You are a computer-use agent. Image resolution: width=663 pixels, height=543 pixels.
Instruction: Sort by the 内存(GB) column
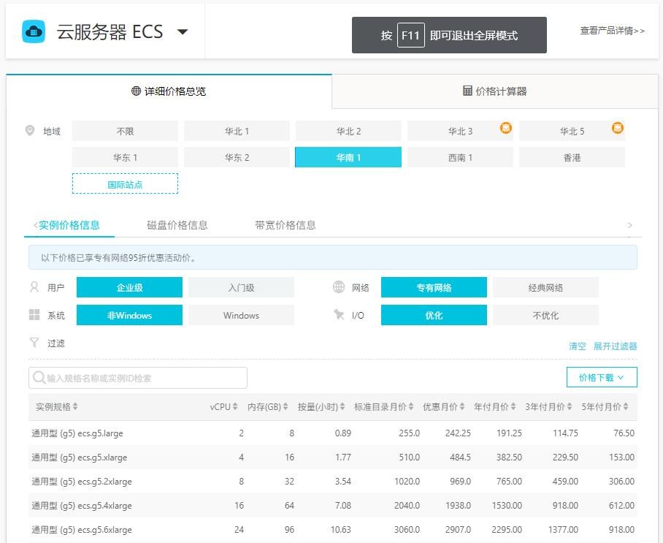pyautogui.click(x=268, y=407)
